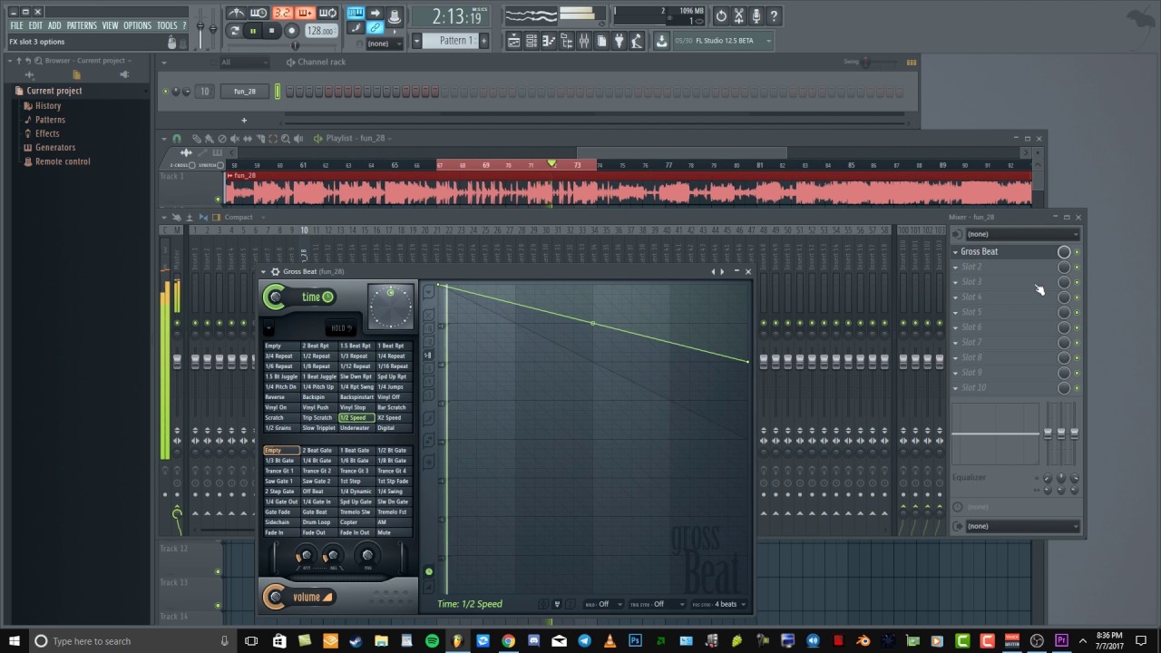Toggle typing keyboard to piano icon
The width and height of the screenshot is (1161, 653).
click(x=355, y=13)
